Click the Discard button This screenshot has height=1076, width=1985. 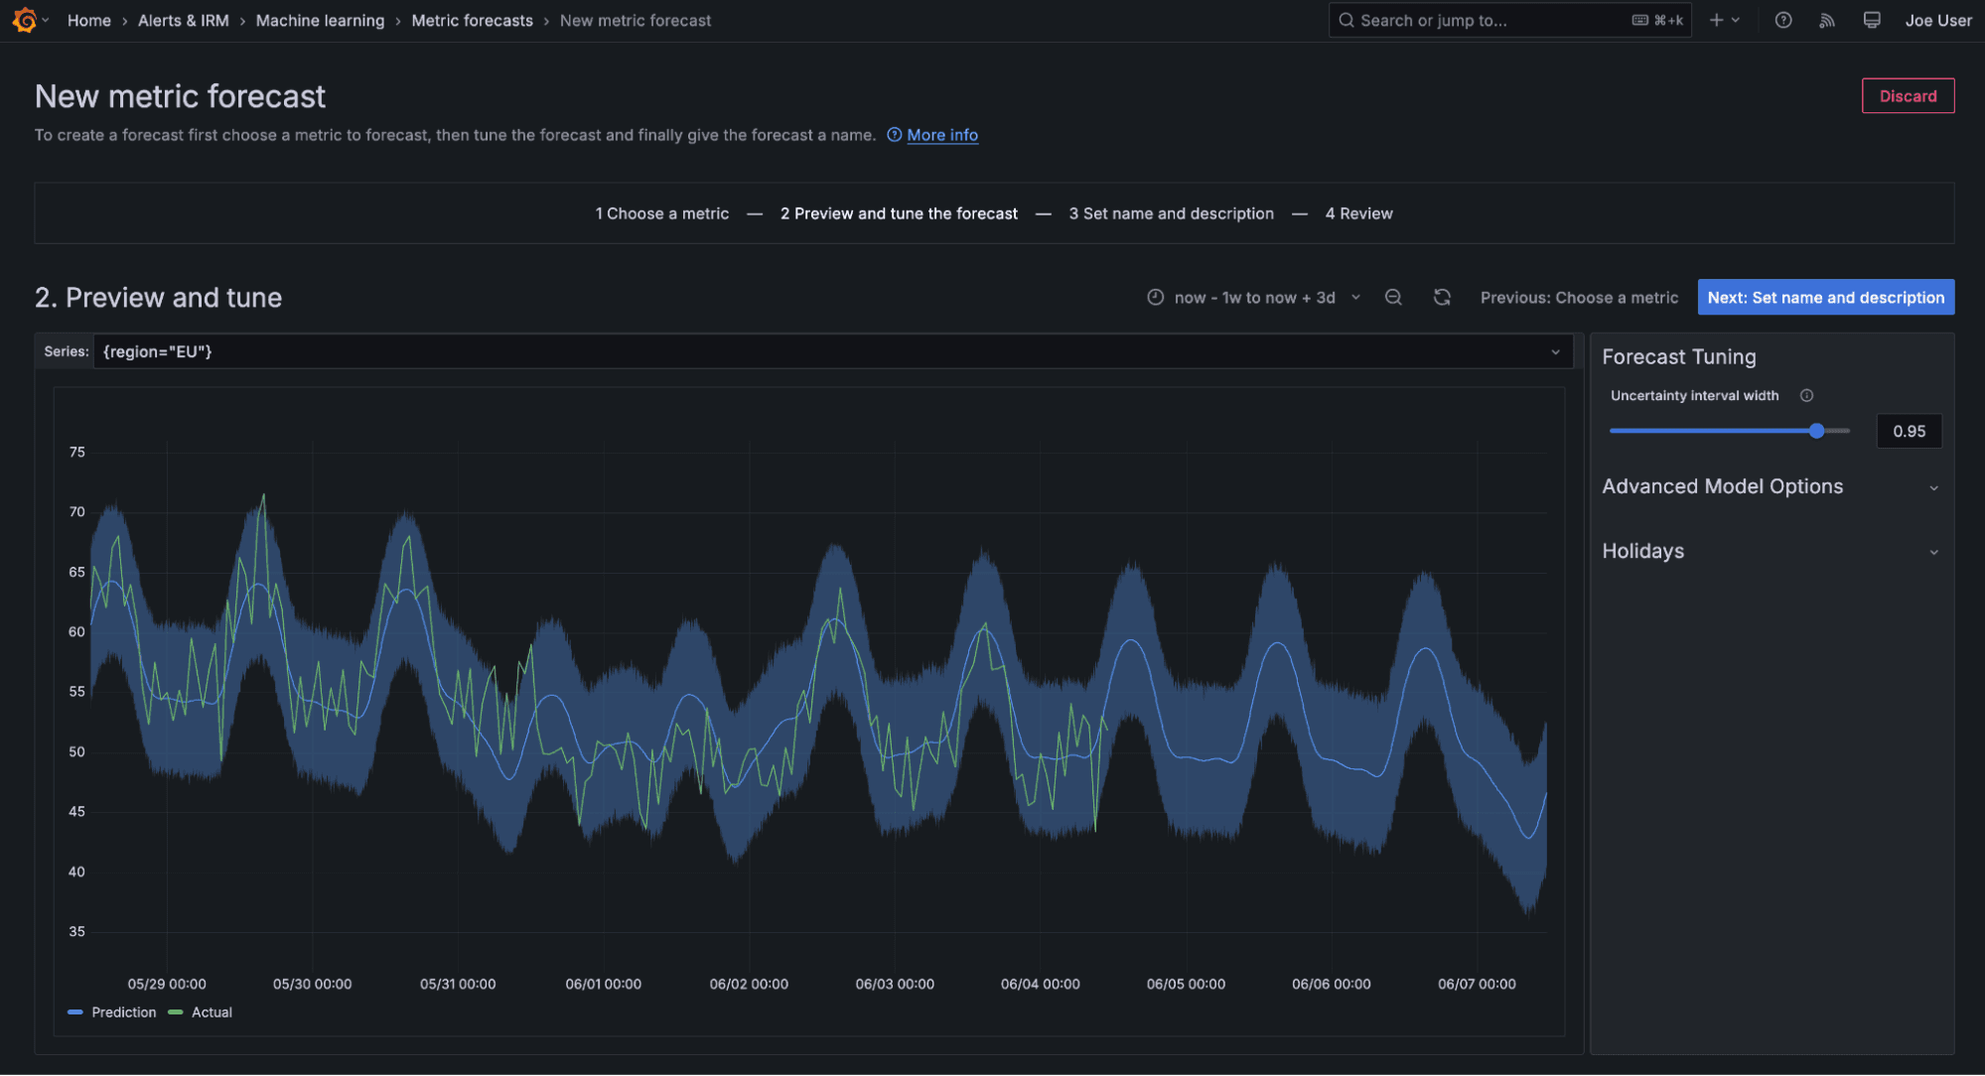(1908, 95)
